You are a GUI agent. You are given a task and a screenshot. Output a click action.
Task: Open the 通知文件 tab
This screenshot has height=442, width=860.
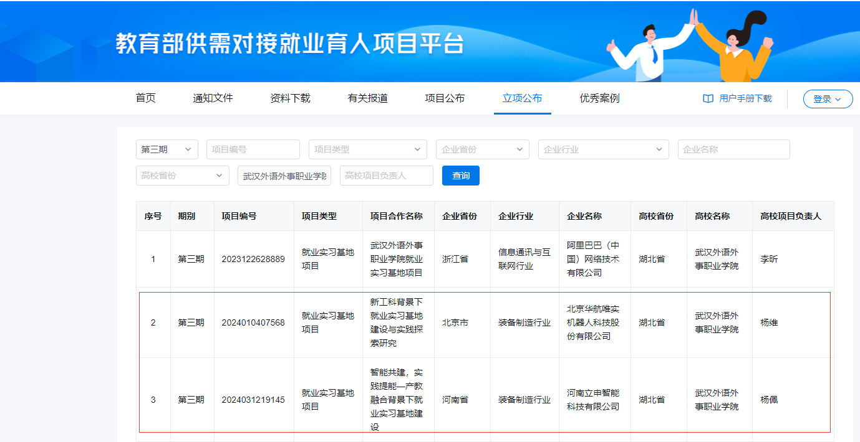coord(213,98)
